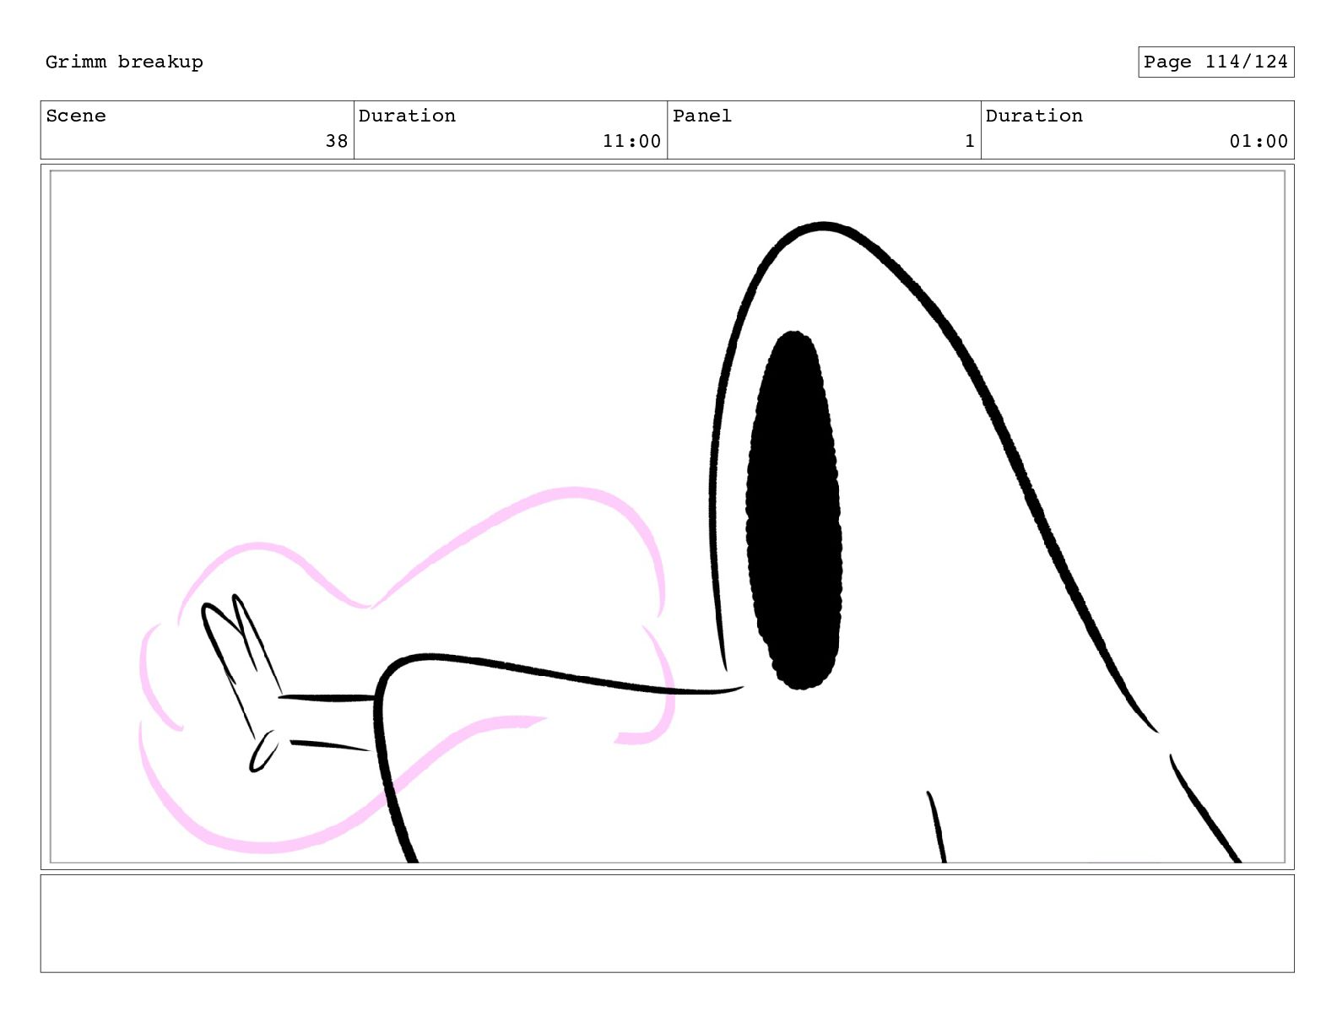Click the panel number '1'

click(x=970, y=141)
